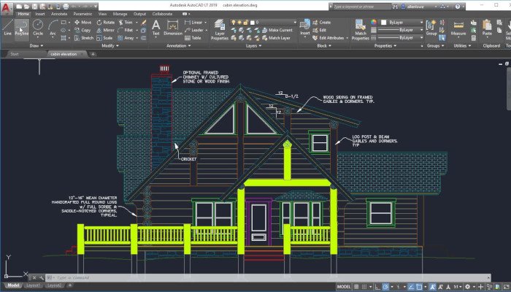Viewport: 511px width, 292px height.
Task: Start the Mirror command
Action: [105, 30]
